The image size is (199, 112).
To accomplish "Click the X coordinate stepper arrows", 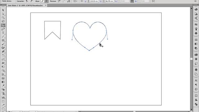I will click(x=88, y=1).
